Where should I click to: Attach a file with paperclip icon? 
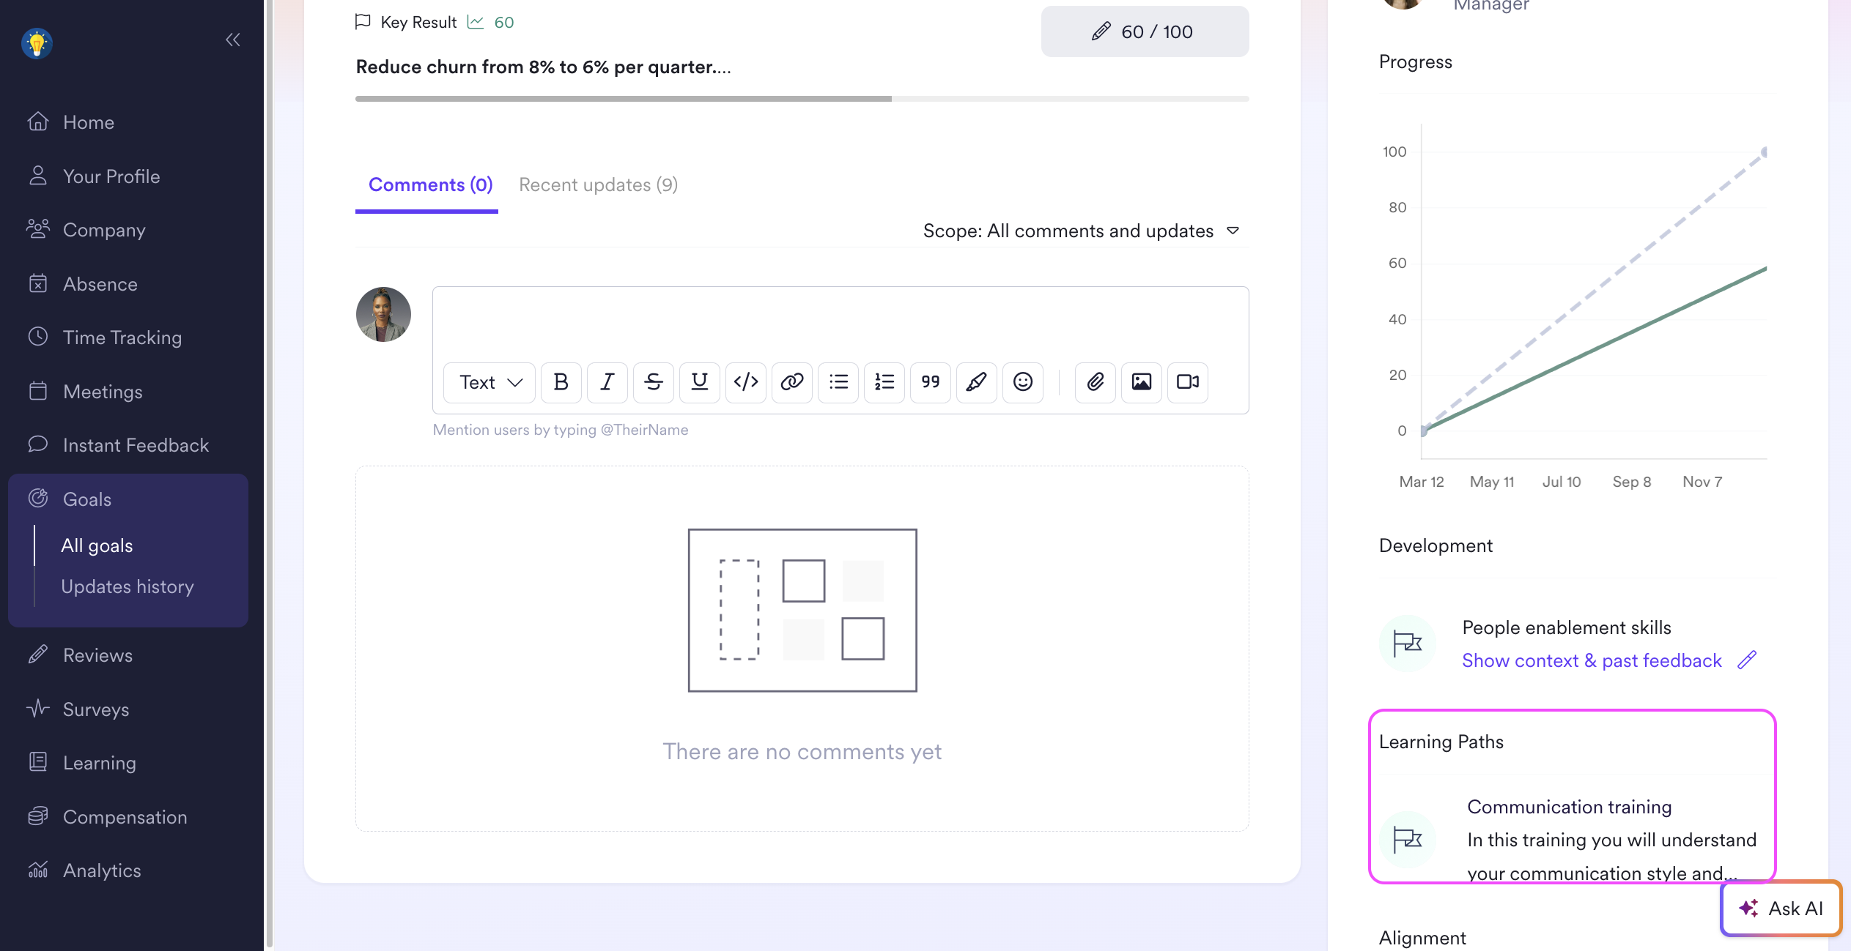1095,382
